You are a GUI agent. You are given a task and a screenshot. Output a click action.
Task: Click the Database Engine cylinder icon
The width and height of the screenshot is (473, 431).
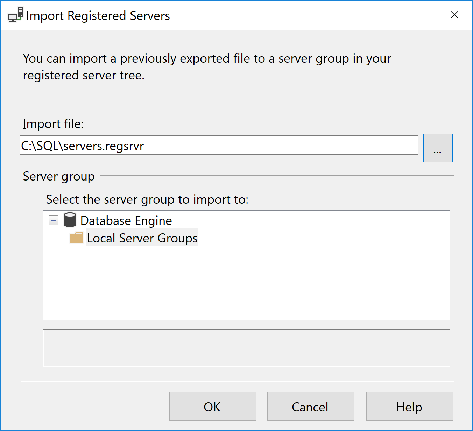(70, 220)
